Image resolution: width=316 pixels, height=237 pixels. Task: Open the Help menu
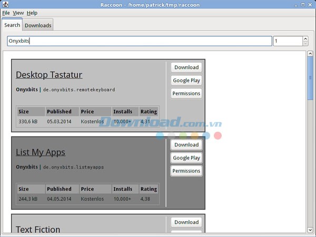click(32, 13)
